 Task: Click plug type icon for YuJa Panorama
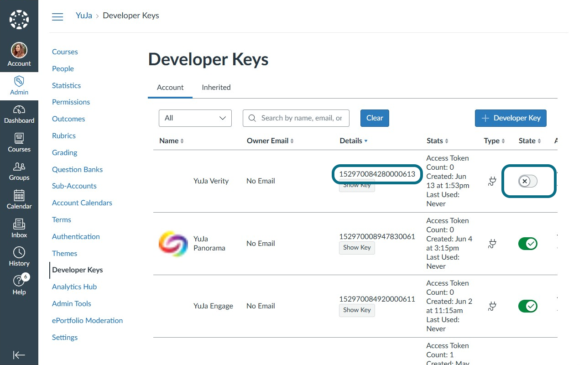click(492, 244)
